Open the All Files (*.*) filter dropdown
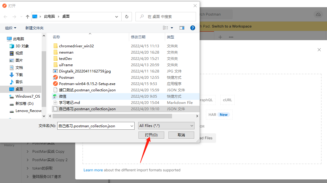Screen dimensions: 327x183 [166, 126]
